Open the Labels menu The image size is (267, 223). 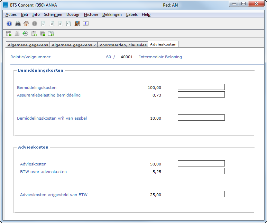click(132, 14)
